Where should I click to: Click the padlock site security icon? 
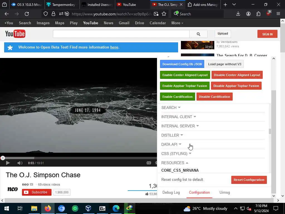pyautogui.click(x=53, y=14)
